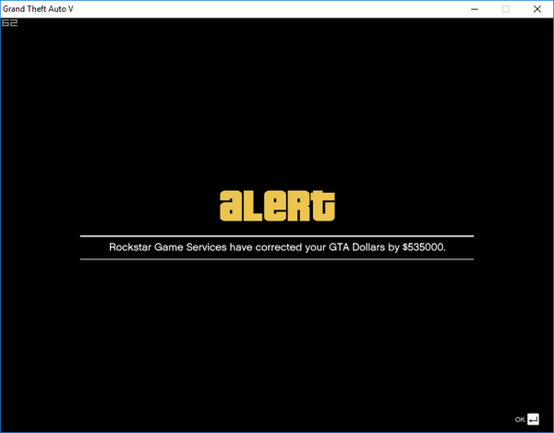The height and width of the screenshot is (433, 554).
Task: Minimize the Grand Theft Auto V window
Action: [x=475, y=9]
